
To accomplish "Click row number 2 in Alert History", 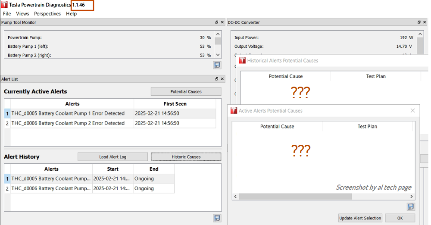I will tap(7, 188).
